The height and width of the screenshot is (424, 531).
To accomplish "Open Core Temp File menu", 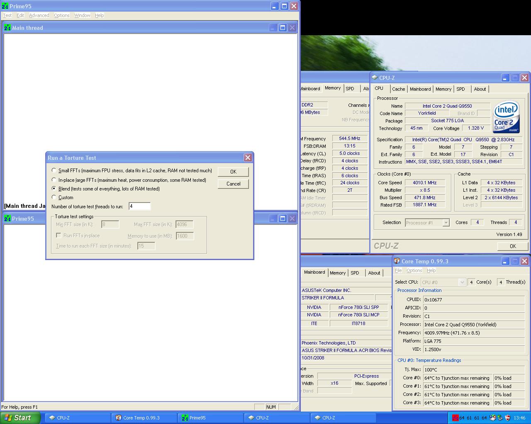I will coord(398,270).
